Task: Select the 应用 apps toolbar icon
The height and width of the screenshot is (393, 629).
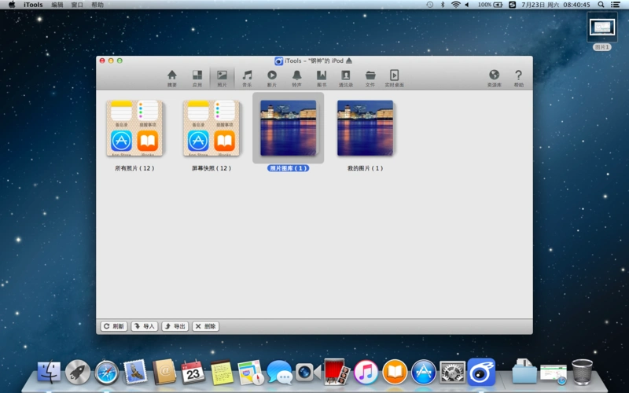Action: pos(197,77)
